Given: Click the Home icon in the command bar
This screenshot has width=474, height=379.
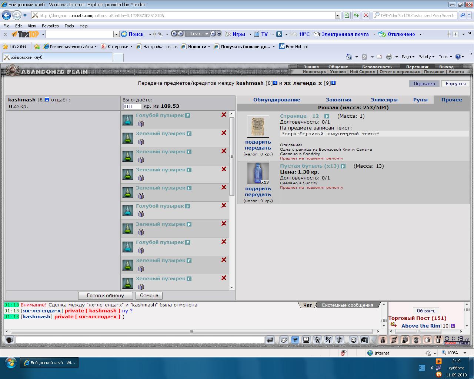Looking at the screenshot, I should (349, 57).
